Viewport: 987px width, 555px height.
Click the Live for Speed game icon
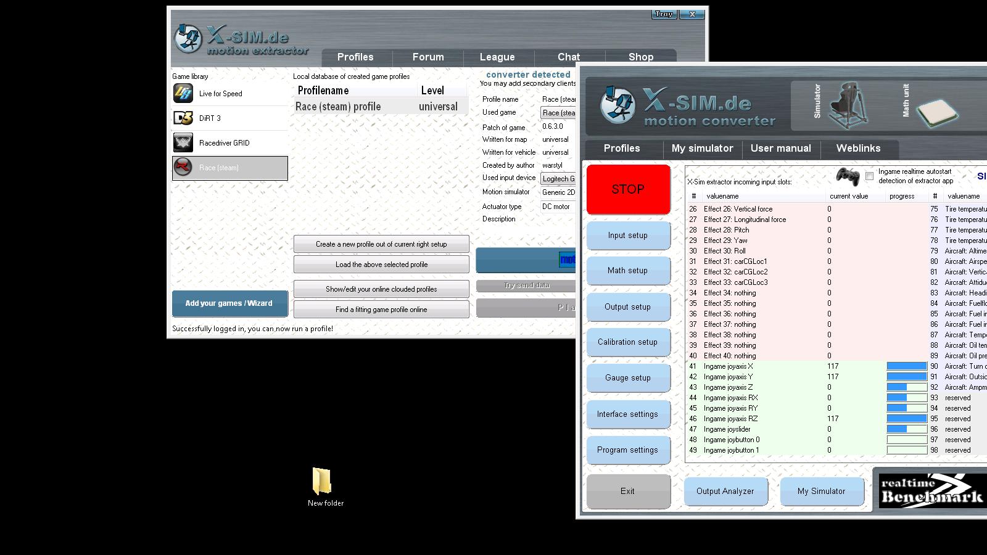[183, 94]
